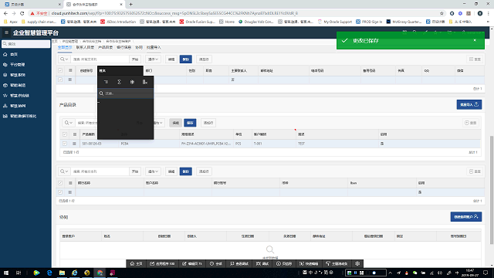The width and height of the screenshot is (494, 278).
Task: Open developer toolbar gear settings
Action: point(357,263)
